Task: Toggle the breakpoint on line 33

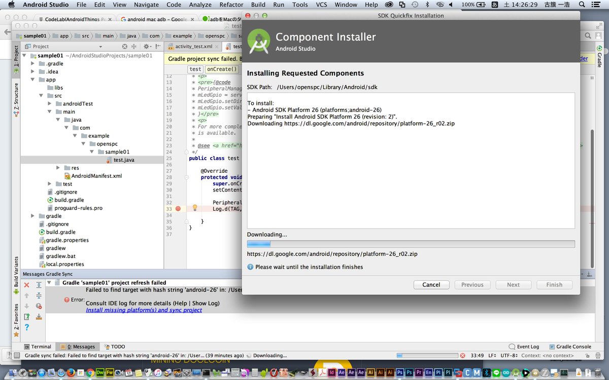Action: click(178, 208)
